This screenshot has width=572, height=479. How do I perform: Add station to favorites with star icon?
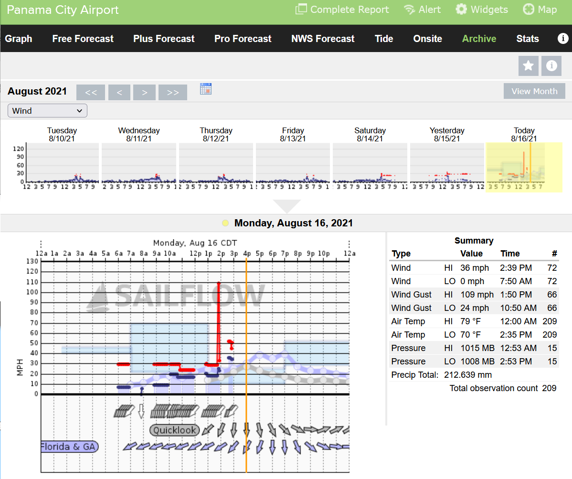pyautogui.click(x=528, y=66)
